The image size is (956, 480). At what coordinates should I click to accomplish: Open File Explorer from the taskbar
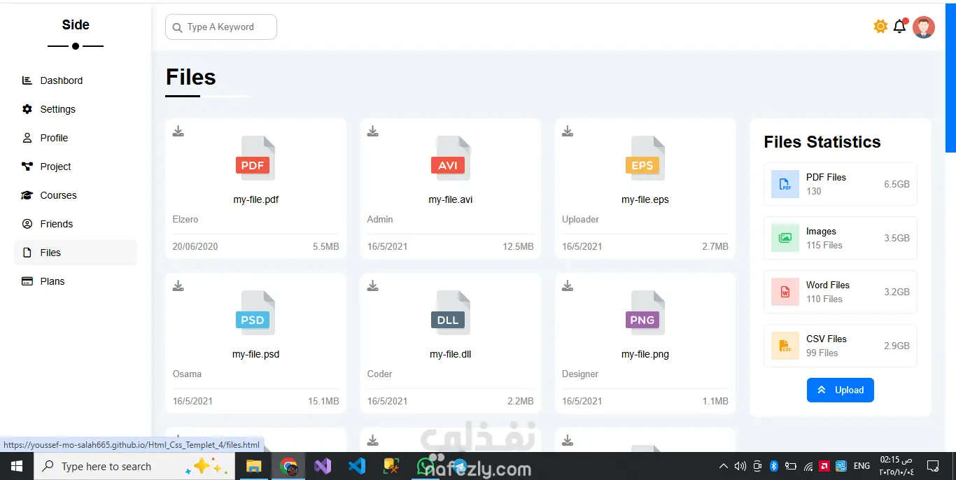pos(253,466)
